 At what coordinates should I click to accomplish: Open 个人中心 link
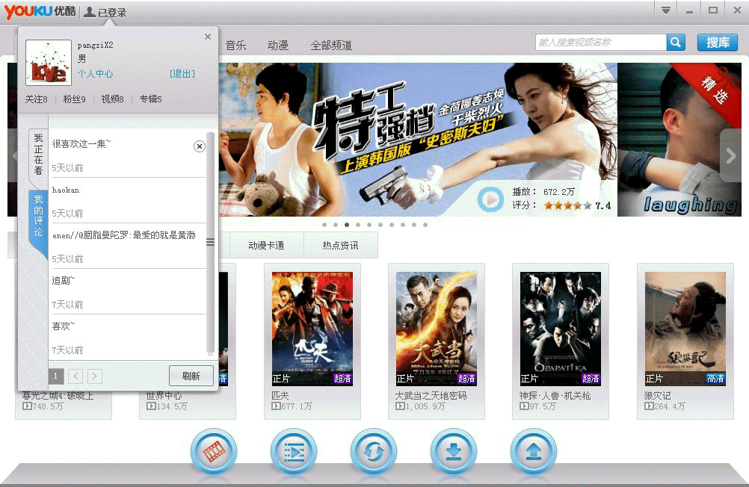click(95, 73)
